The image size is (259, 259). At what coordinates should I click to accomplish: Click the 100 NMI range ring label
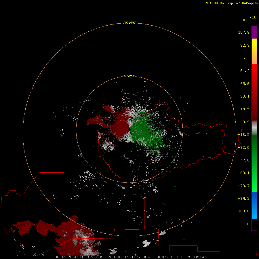coord(129,23)
